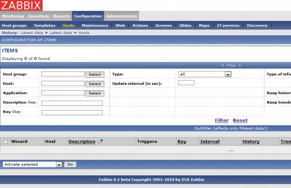This screenshot has height=188, width=291.
Task: Expand the Subfilter bar
Action: (231, 128)
